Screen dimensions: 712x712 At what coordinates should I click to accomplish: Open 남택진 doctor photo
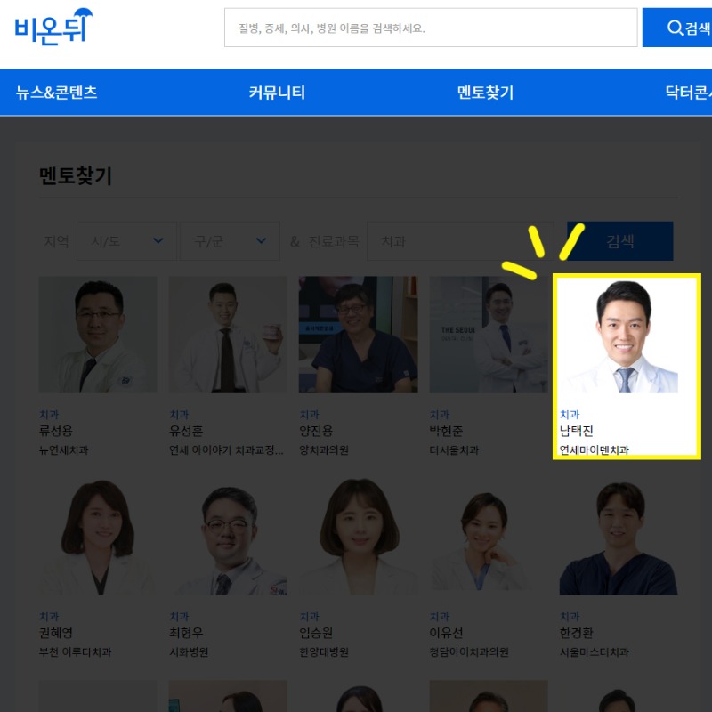619,335
